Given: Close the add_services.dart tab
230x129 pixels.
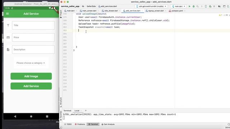Looking at the screenshot, I should click(x=142, y=11).
